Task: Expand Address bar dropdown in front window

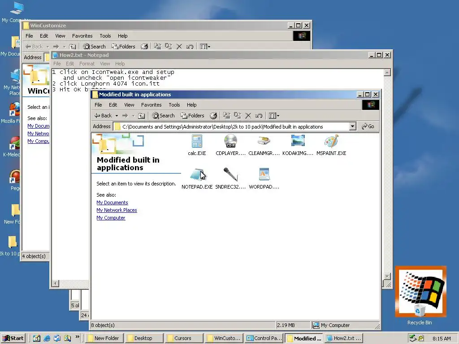Action: click(x=352, y=126)
